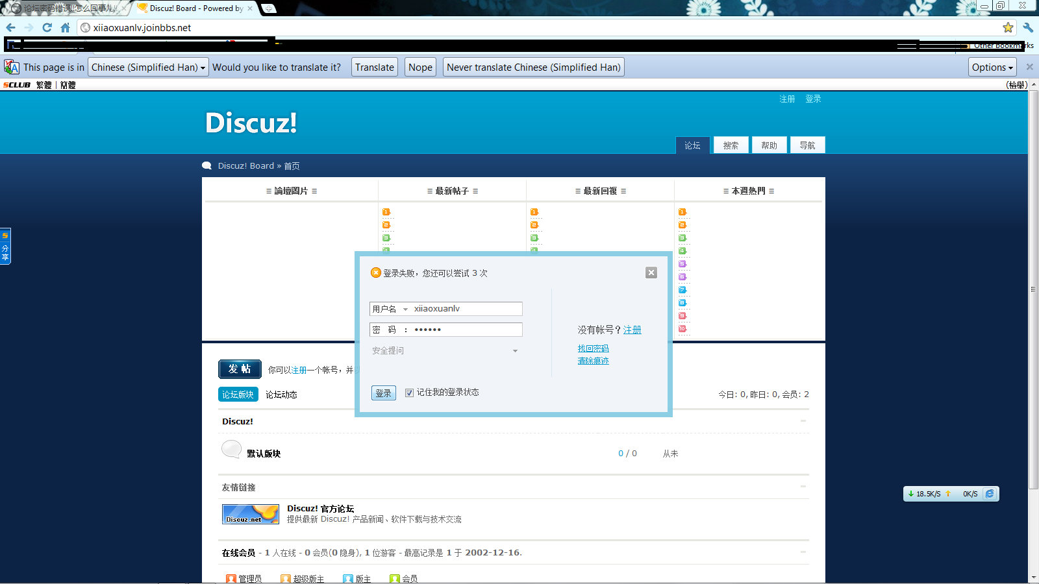Click rank 1 icon under 最新回復
The height and width of the screenshot is (584, 1039).
click(x=534, y=212)
